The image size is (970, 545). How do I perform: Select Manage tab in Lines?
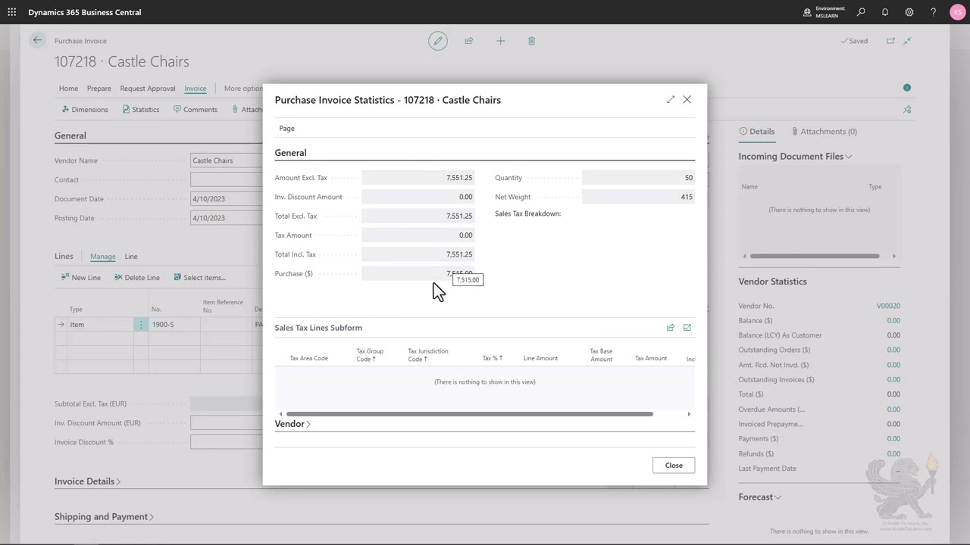click(103, 257)
